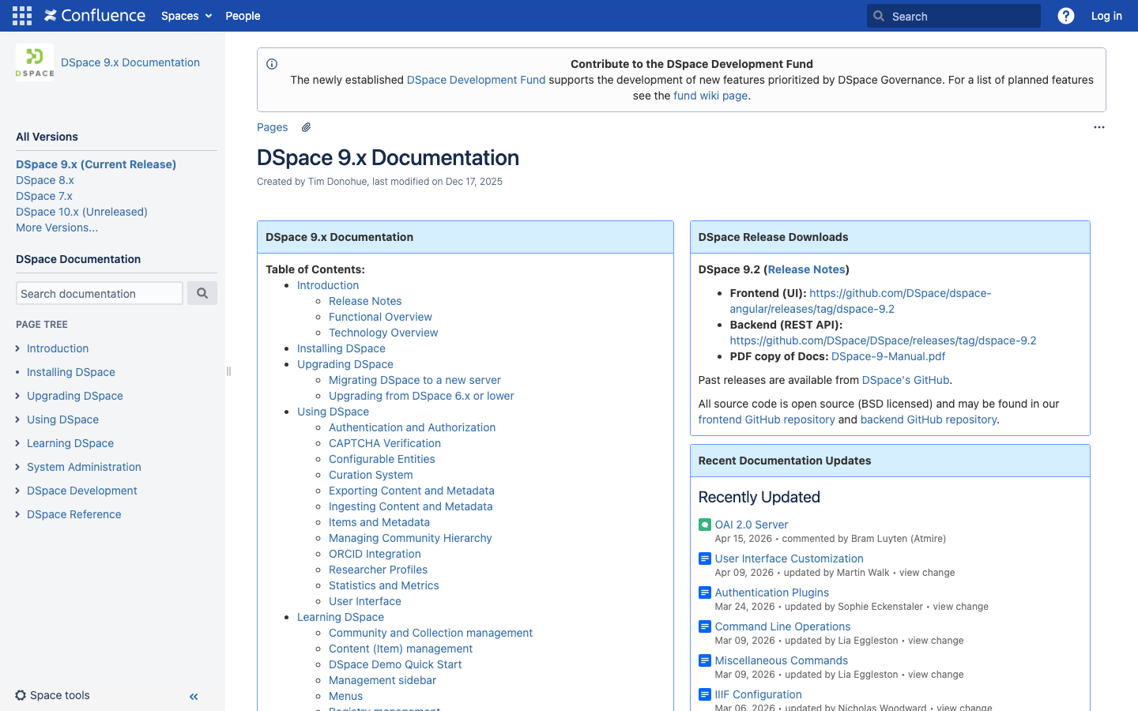This screenshot has width=1138, height=711.
Task: Click the page icon next to Authentication Plugins
Action: coord(703,592)
